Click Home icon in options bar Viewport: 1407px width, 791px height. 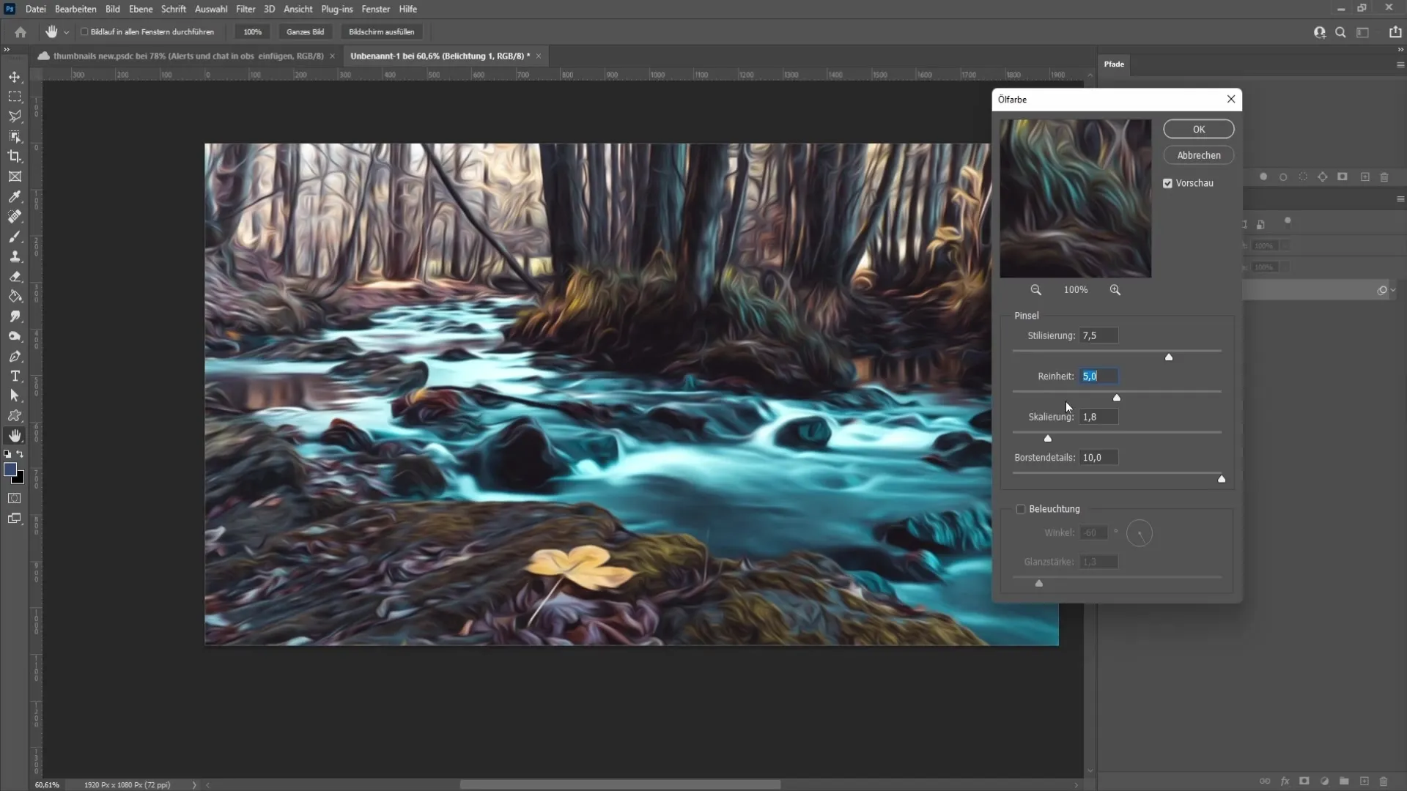coord(21,32)
